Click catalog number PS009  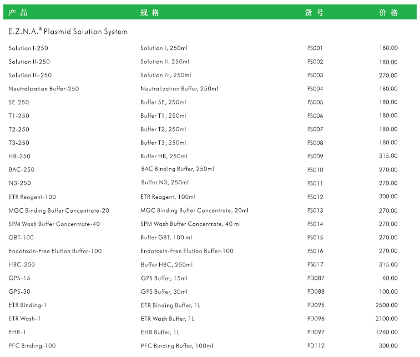(315, 156)
